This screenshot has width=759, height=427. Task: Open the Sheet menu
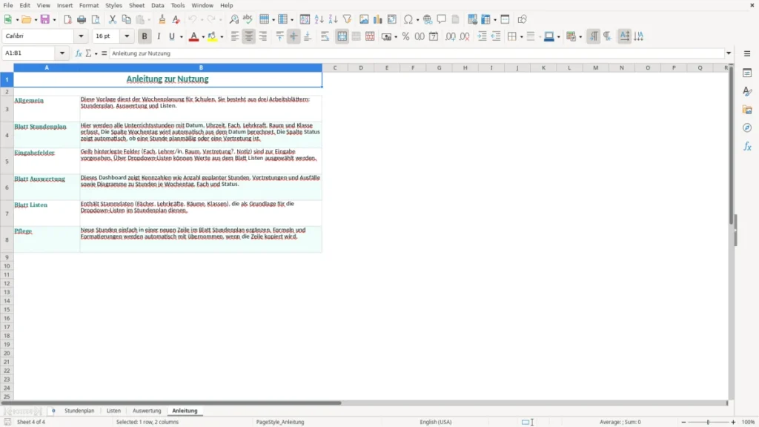[x=136, y=5]
